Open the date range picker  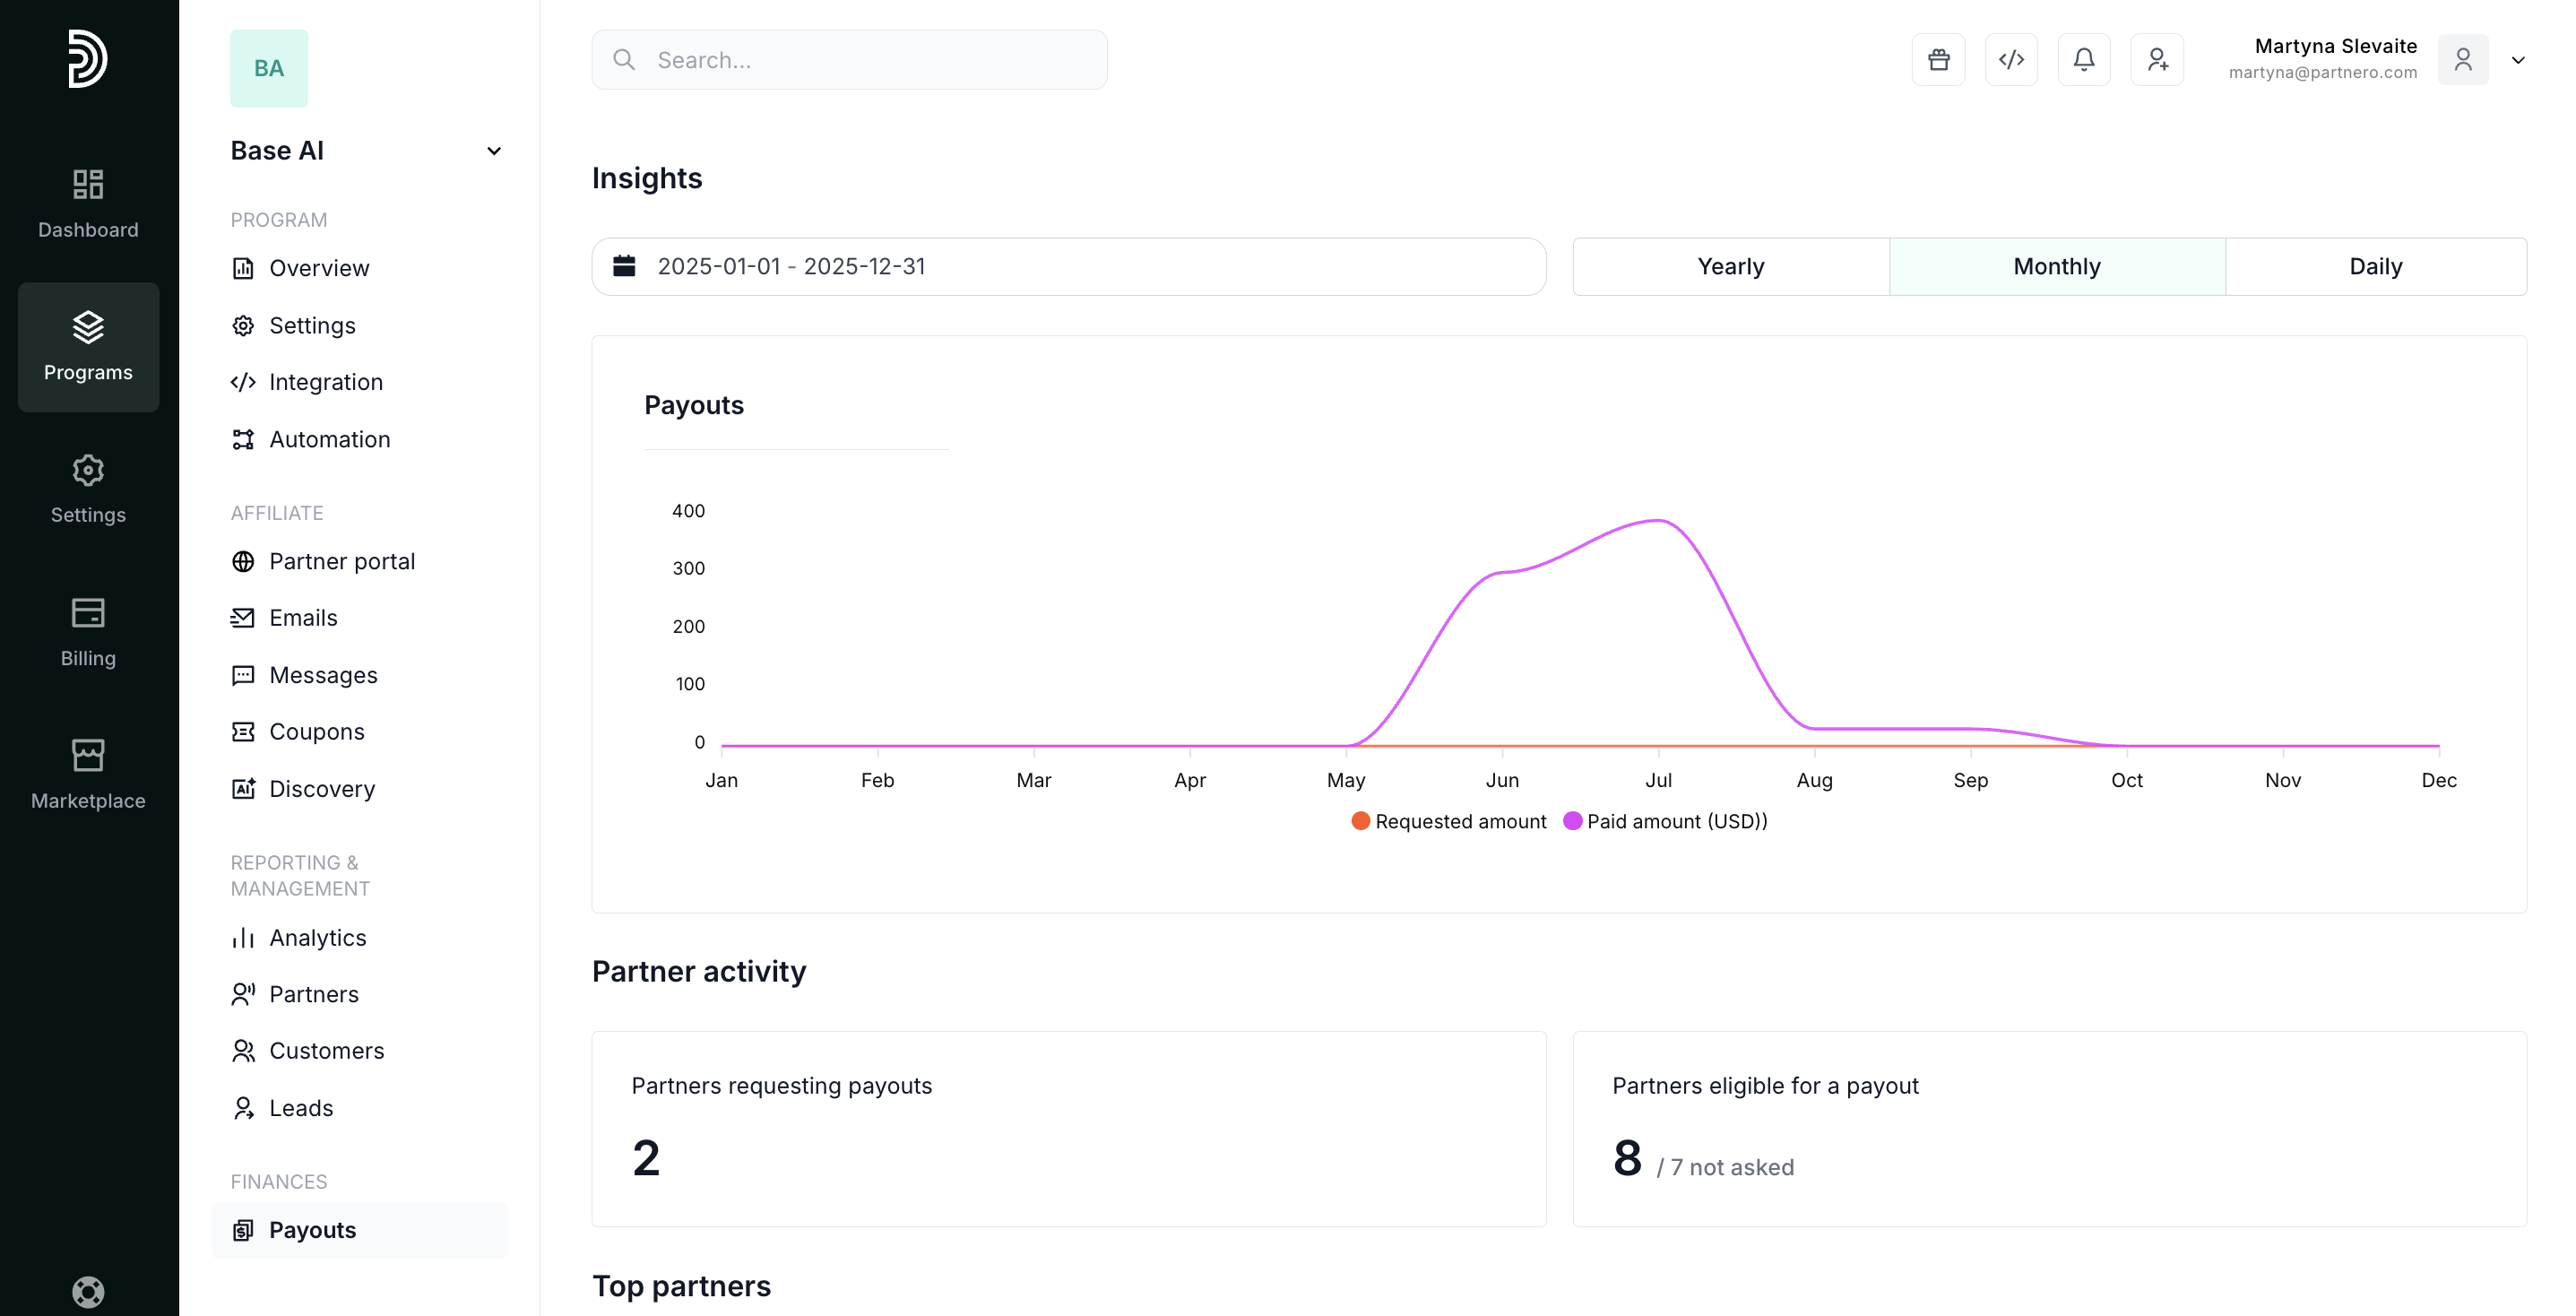(1068, 266)
